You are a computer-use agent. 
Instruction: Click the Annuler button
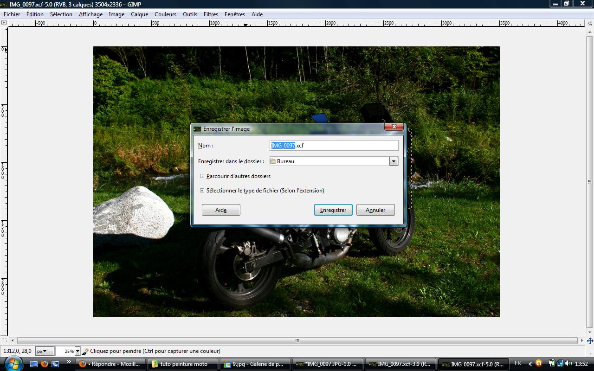[375, 210]
